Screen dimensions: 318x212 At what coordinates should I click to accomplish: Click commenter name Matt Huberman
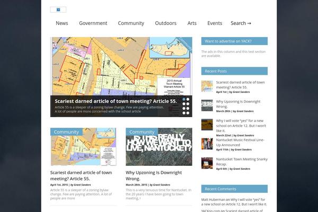pos(213,200)
